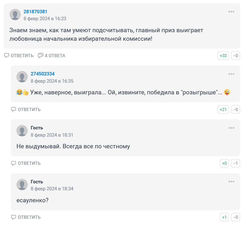Click avatar of guest comment from 18:31
Image resolution: width=246 pixels, height=225 pixels.
click(x=22, y=131)
